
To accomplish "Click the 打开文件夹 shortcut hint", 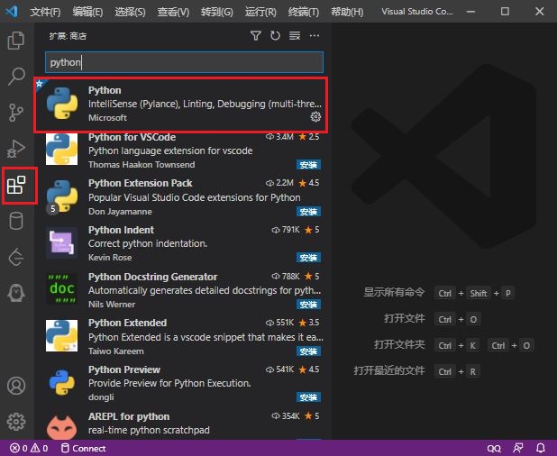I will (399, 344).
